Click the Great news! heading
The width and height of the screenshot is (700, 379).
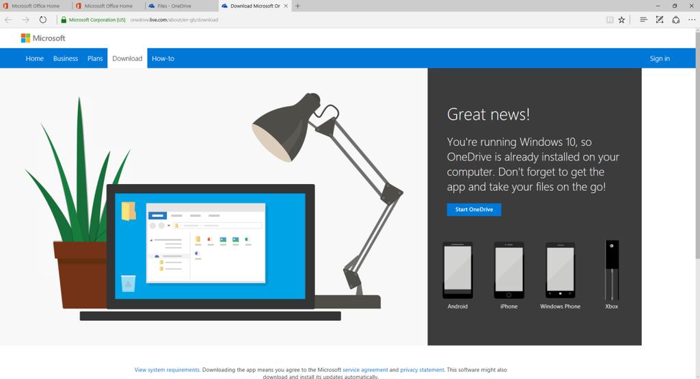[488, 114]
